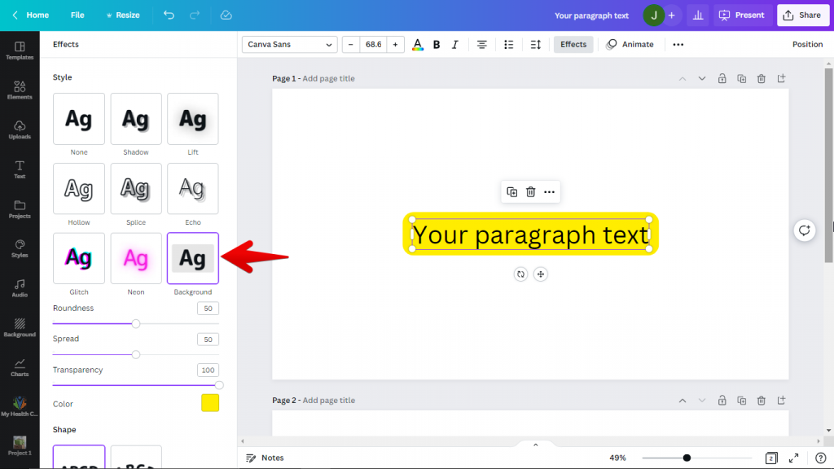
Task: Open the text color picker in the toolbar
Action: pos(418,44)
